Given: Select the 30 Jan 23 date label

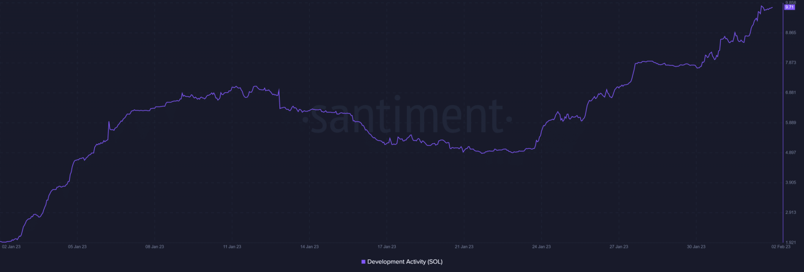Looking at the screenshot, I should pos(696,246).
